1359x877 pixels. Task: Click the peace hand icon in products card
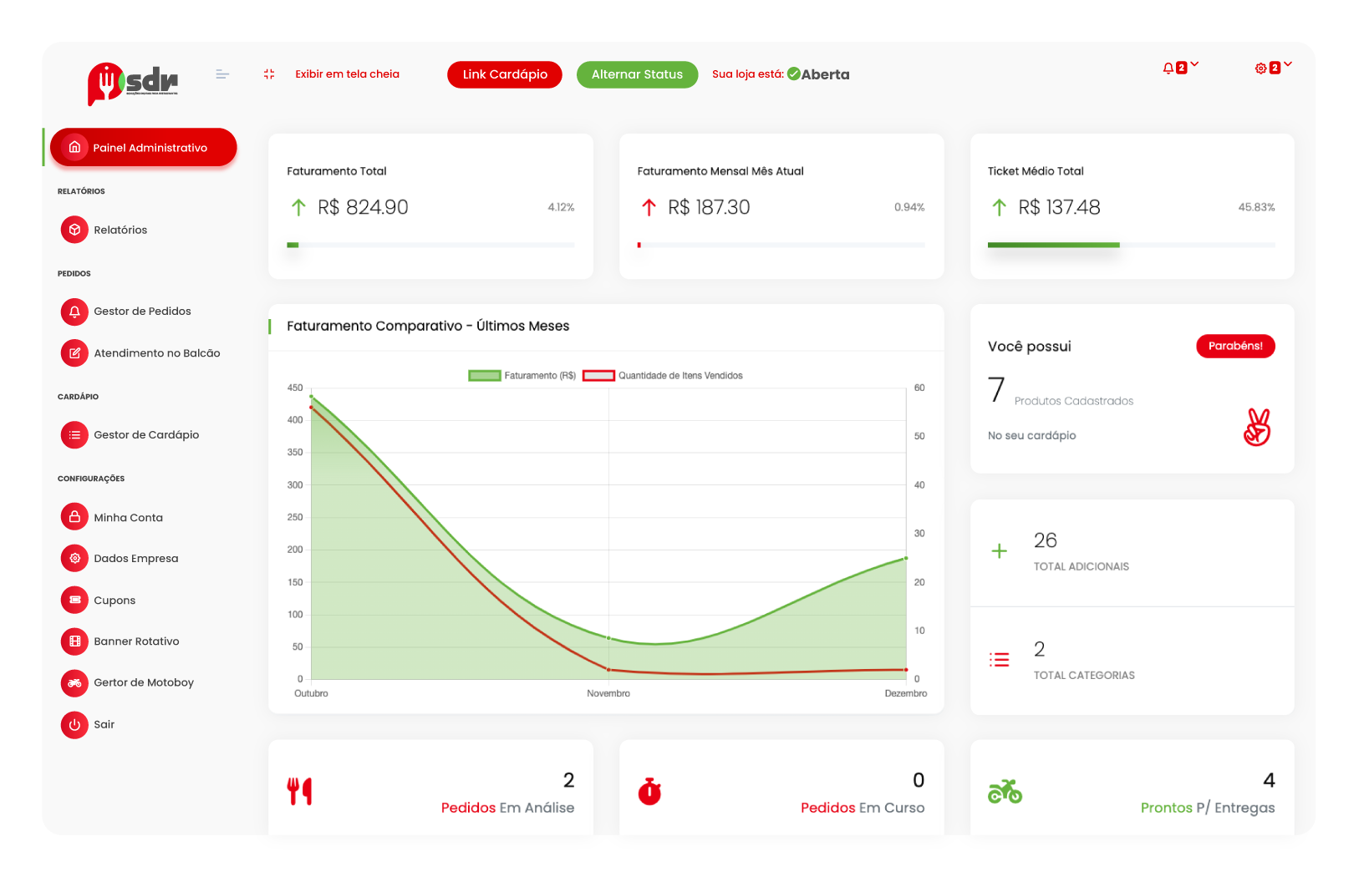(x=1257, y=427)
